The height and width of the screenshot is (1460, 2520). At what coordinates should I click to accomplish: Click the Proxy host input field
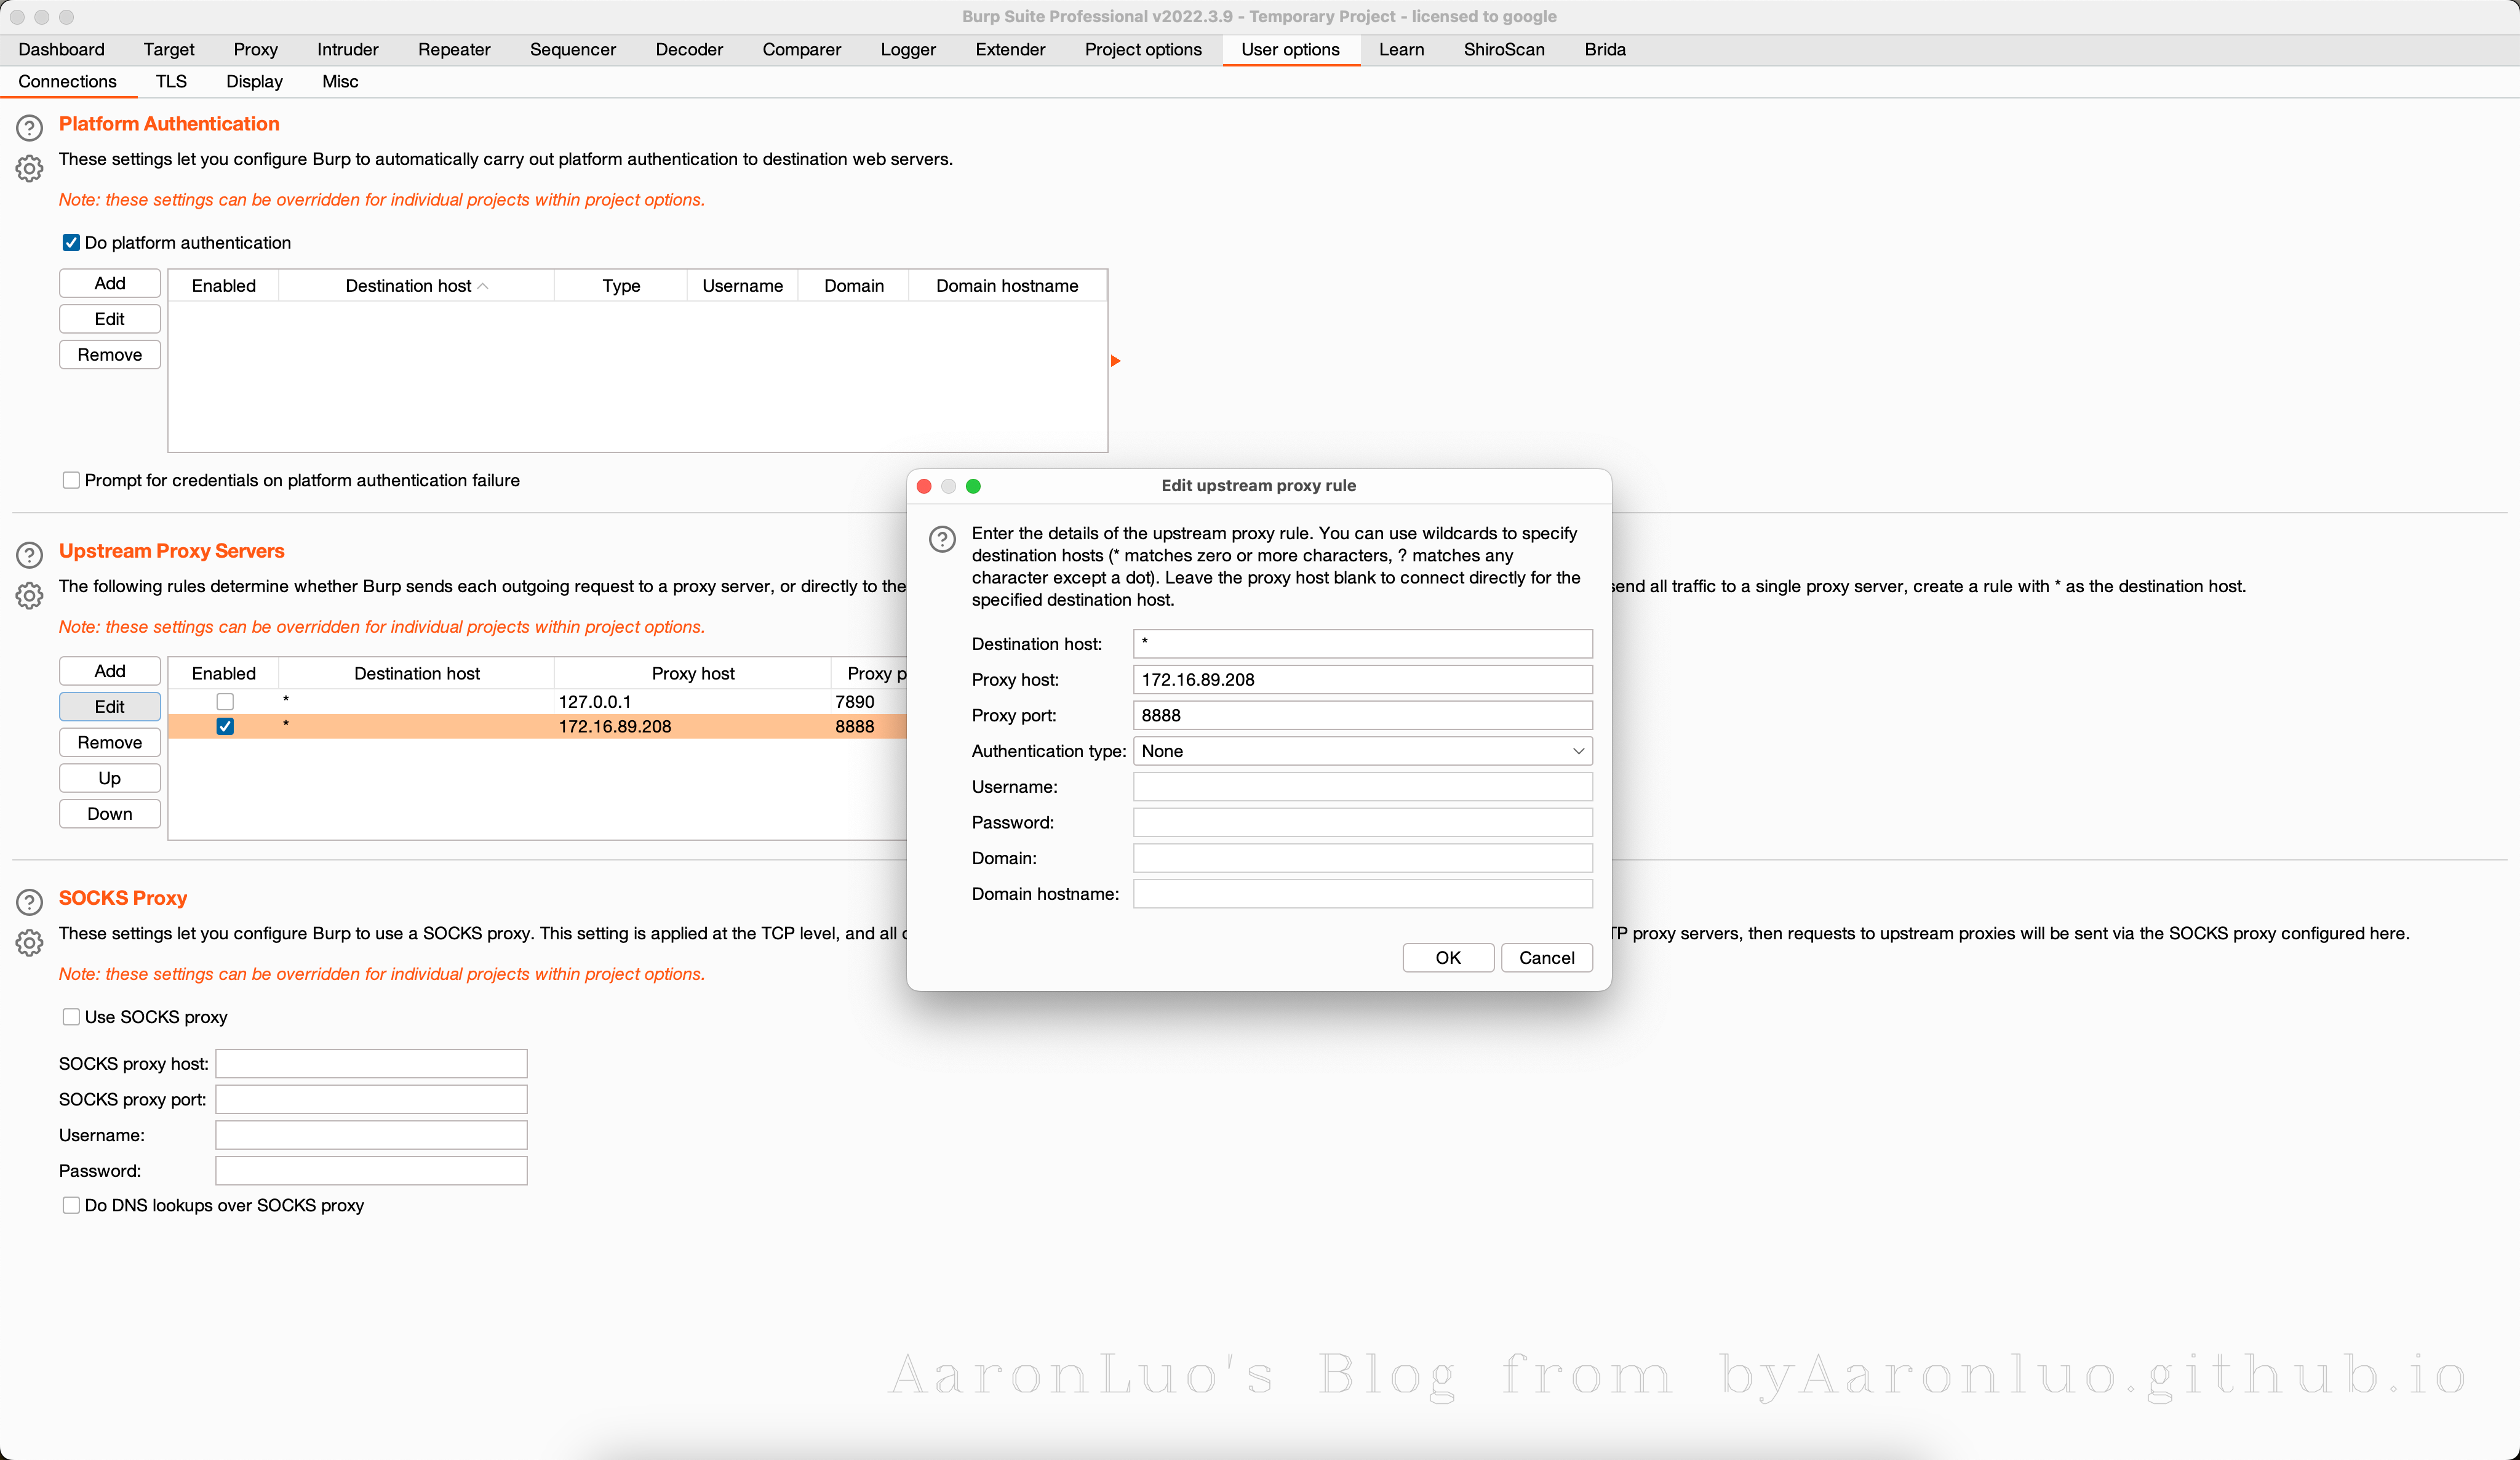click(x=1362, y=680)
